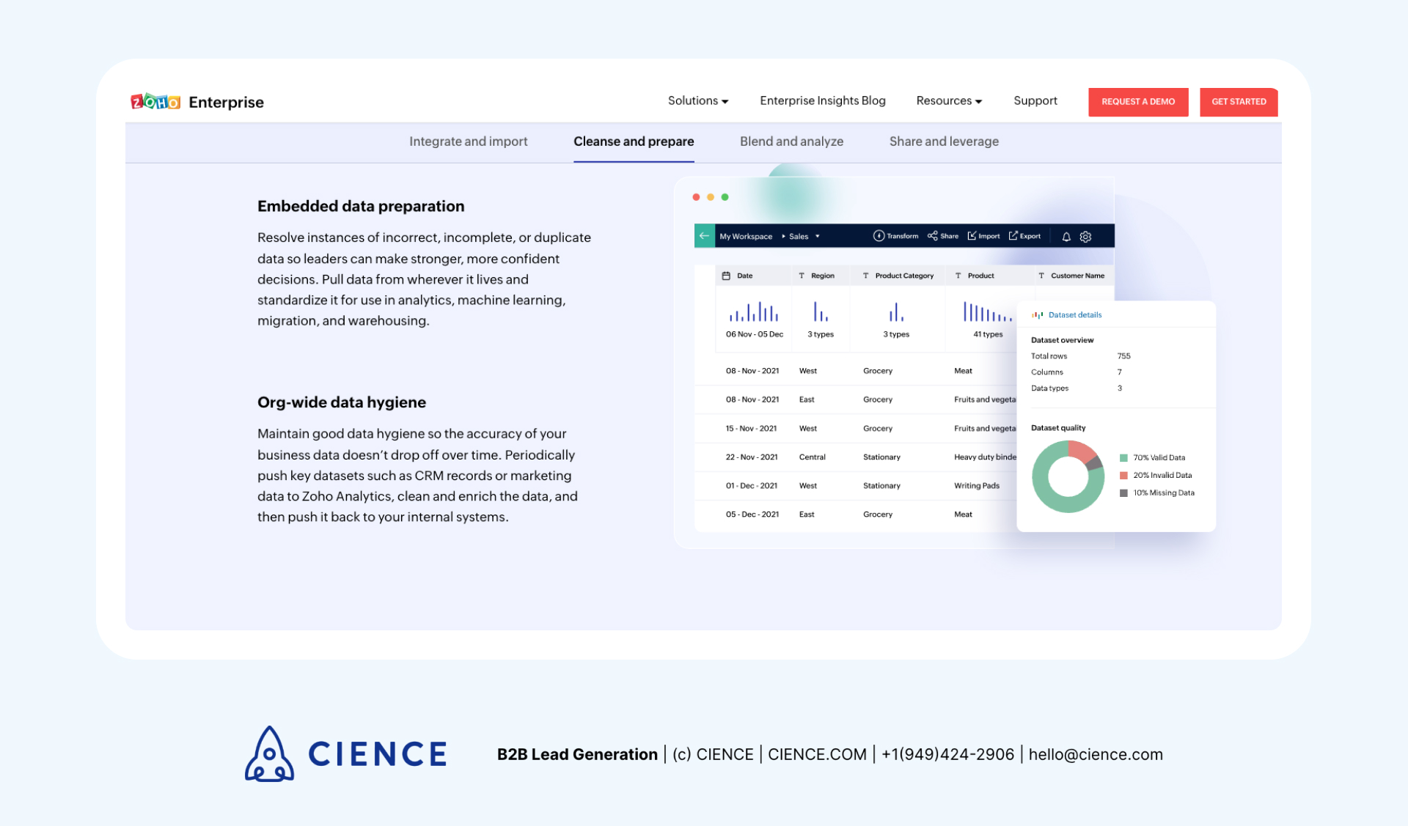Open the Enterprise Insights Blog link
Image resolution: width=1408 pixels, height=826 pixels.
pyautogui.click(x=822, y=100)
